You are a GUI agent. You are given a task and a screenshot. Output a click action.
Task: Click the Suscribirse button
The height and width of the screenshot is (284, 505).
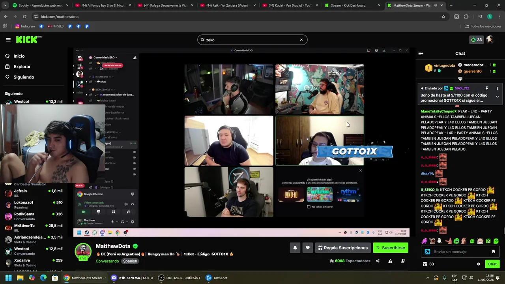[x=391, y=248]
